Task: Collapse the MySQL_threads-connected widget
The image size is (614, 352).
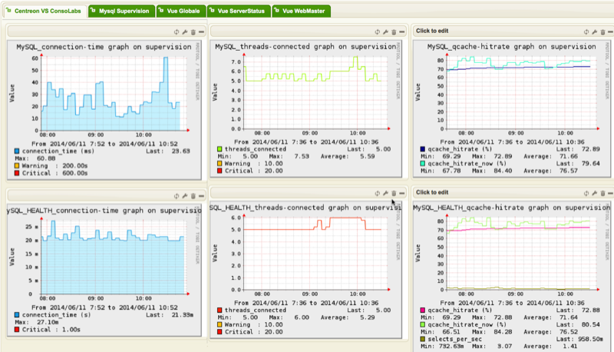Action: [401, 32]
